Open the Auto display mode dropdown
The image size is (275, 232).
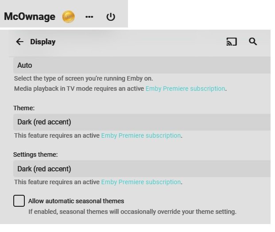pos(142,65)
